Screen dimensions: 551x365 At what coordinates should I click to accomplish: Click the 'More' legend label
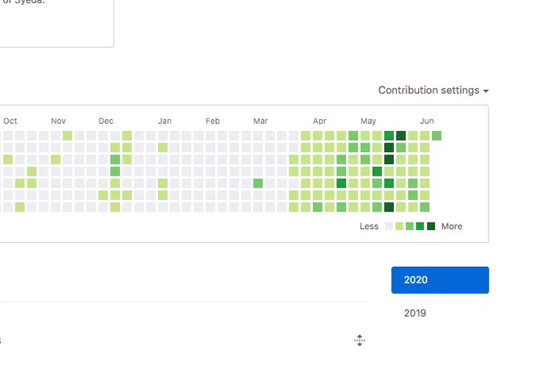(x=452, y=227)
